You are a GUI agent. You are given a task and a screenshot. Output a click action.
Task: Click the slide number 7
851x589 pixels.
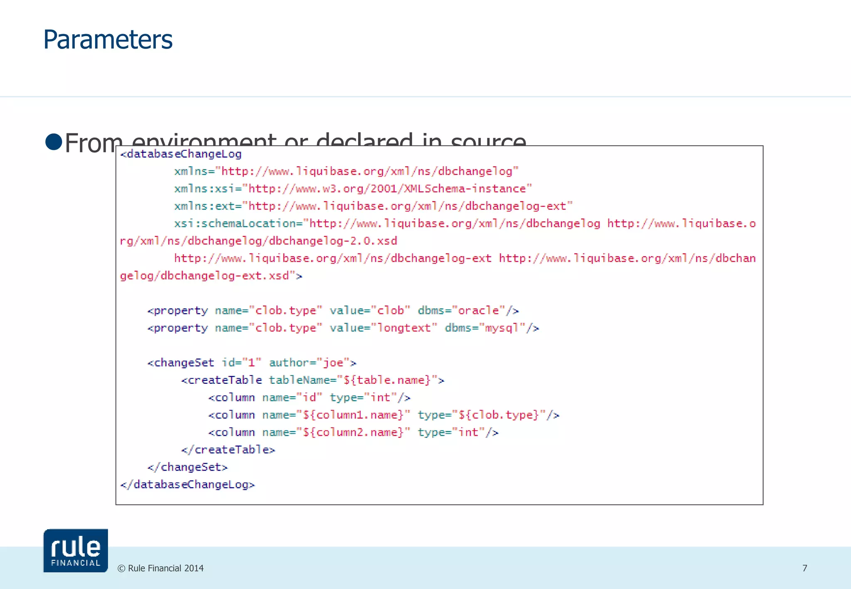[x=804, y=568]
